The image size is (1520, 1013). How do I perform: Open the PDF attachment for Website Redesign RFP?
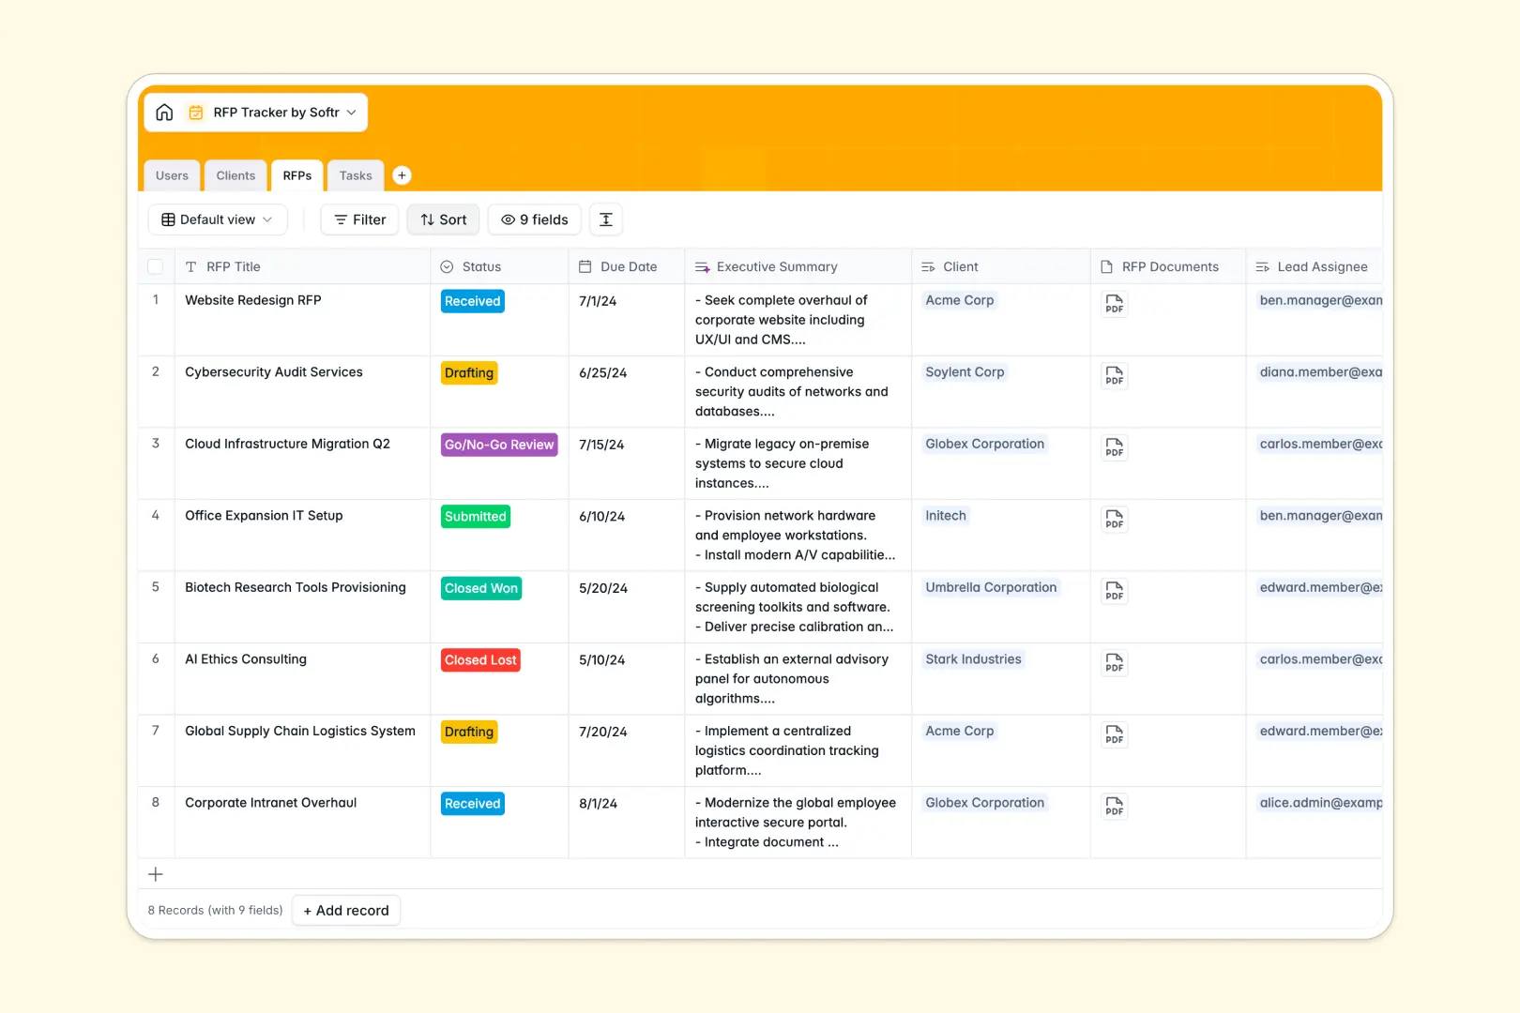point(1114,304)
